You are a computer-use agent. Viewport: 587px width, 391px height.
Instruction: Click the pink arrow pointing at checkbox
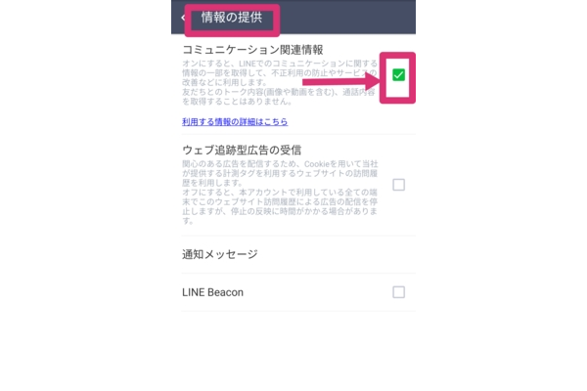click(340, 81)
